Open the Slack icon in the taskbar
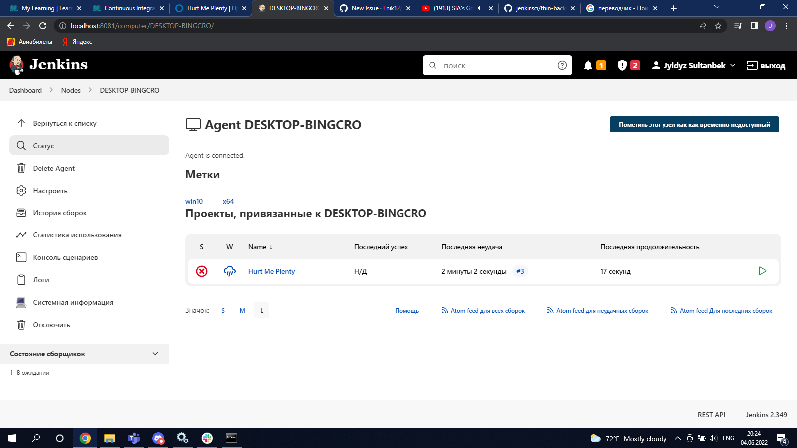Image resolution: width=797 pixels, height=448 pixels. point(207,438)
